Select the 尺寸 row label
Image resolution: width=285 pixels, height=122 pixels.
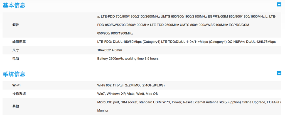(x=16, y=50)
